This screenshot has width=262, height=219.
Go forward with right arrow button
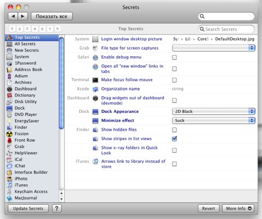tap(22, 16)
